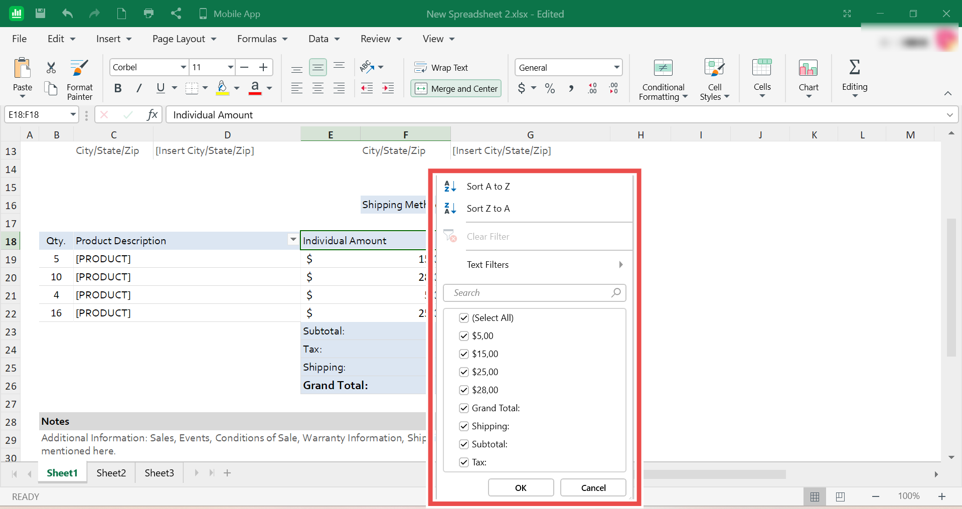The height and width of the screenshot is (509, 962).
Task: Click the Share icon
Action: (176, 14)
